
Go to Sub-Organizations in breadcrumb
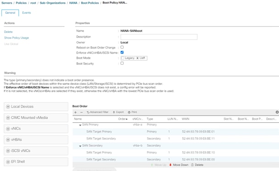point(53,3)
